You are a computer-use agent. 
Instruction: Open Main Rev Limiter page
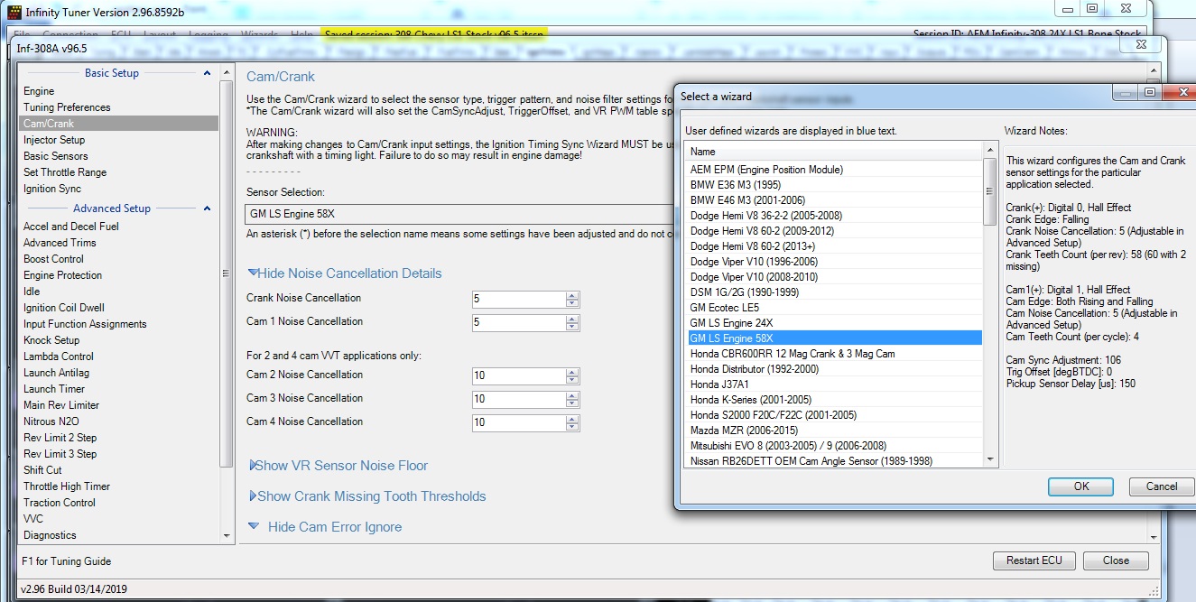coord(61,405)
